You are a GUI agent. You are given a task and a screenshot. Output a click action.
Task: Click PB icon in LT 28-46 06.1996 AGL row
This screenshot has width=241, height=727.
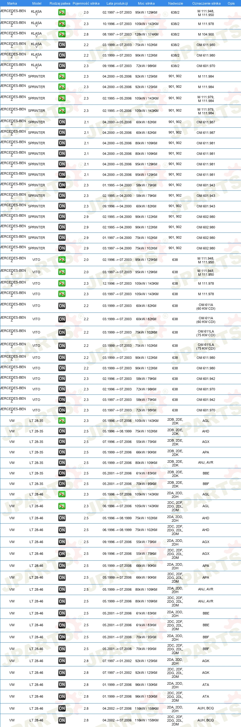tap(62, 506)
